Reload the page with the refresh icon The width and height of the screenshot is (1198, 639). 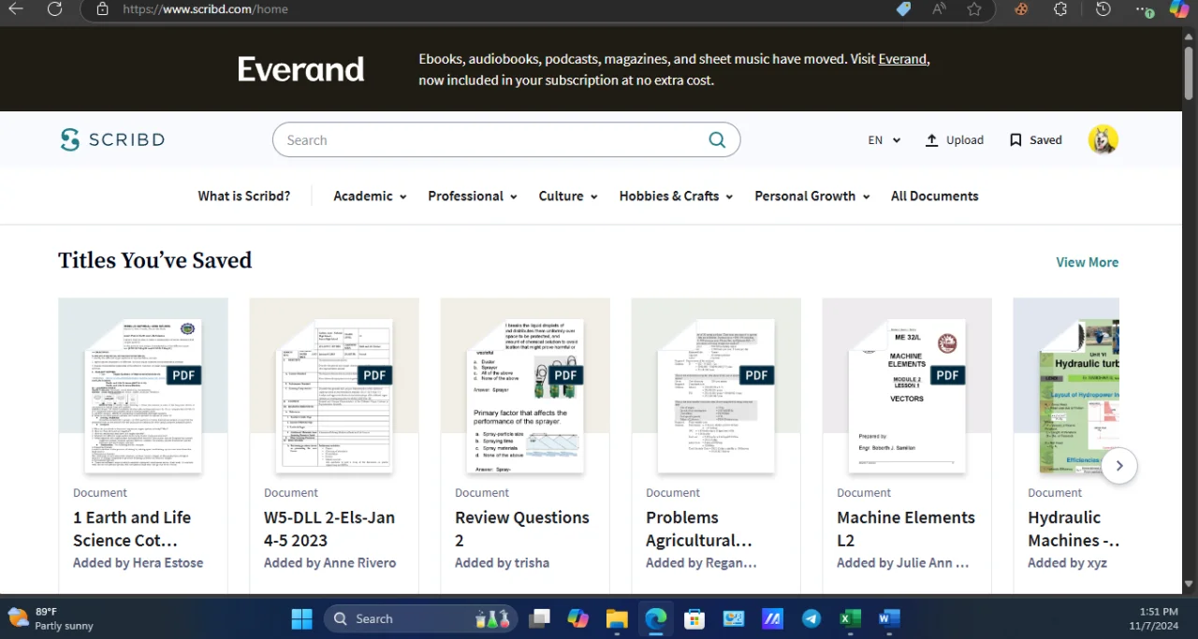point(54,8)
